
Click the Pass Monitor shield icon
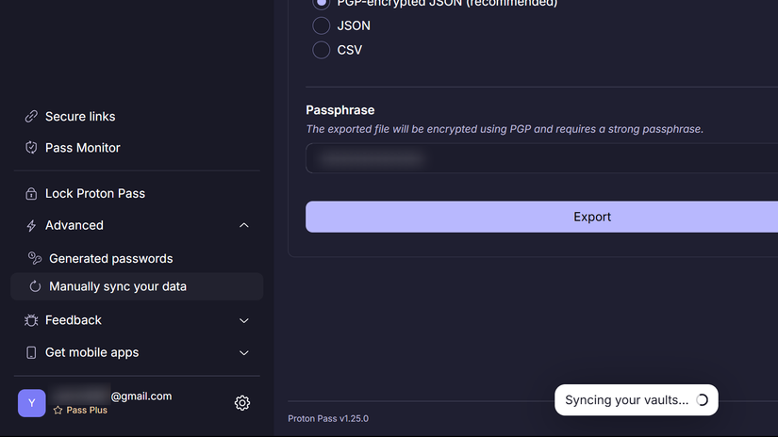click(x=31, y=148)
